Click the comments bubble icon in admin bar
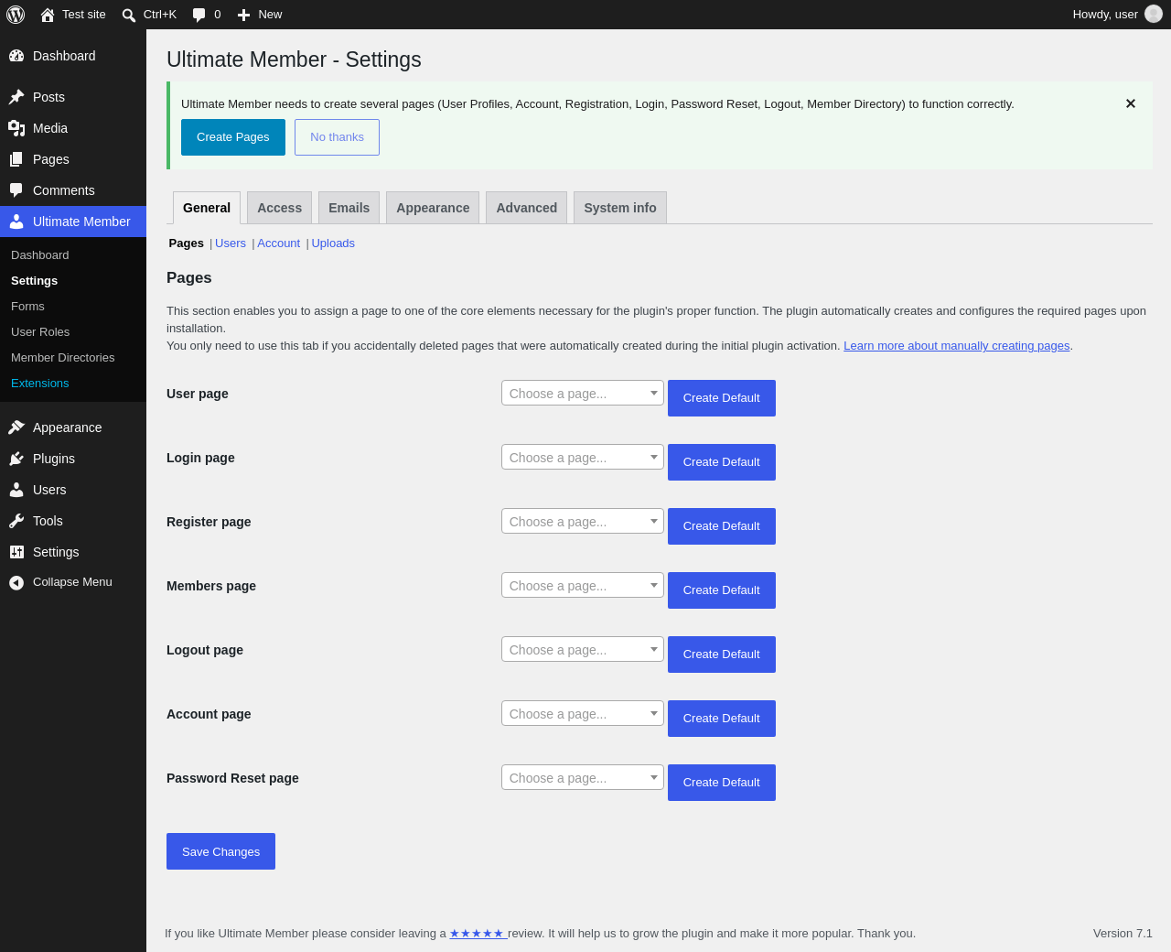The width and height of the screenshot is (1171, 952). (x=199, y=15)
